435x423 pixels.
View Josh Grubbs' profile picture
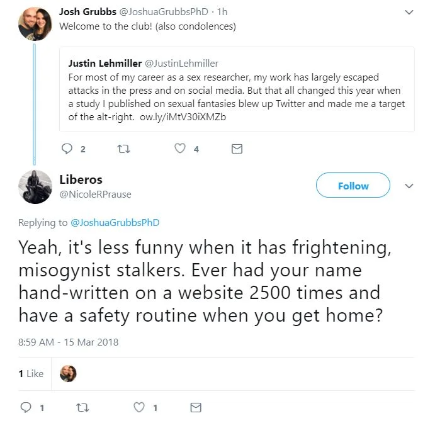[35, 23]
